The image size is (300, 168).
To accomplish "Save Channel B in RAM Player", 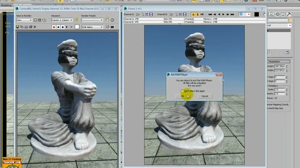I will [x=185, y=14].
